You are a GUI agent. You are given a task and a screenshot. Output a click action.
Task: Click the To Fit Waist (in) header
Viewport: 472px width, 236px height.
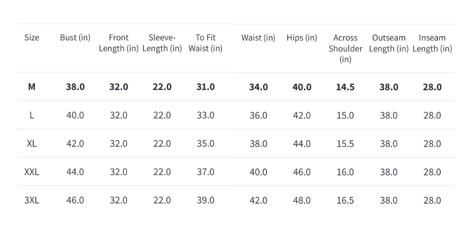pos(205,43)
